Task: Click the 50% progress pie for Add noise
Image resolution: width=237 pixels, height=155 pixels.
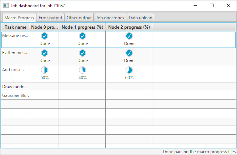Action: 45,70
